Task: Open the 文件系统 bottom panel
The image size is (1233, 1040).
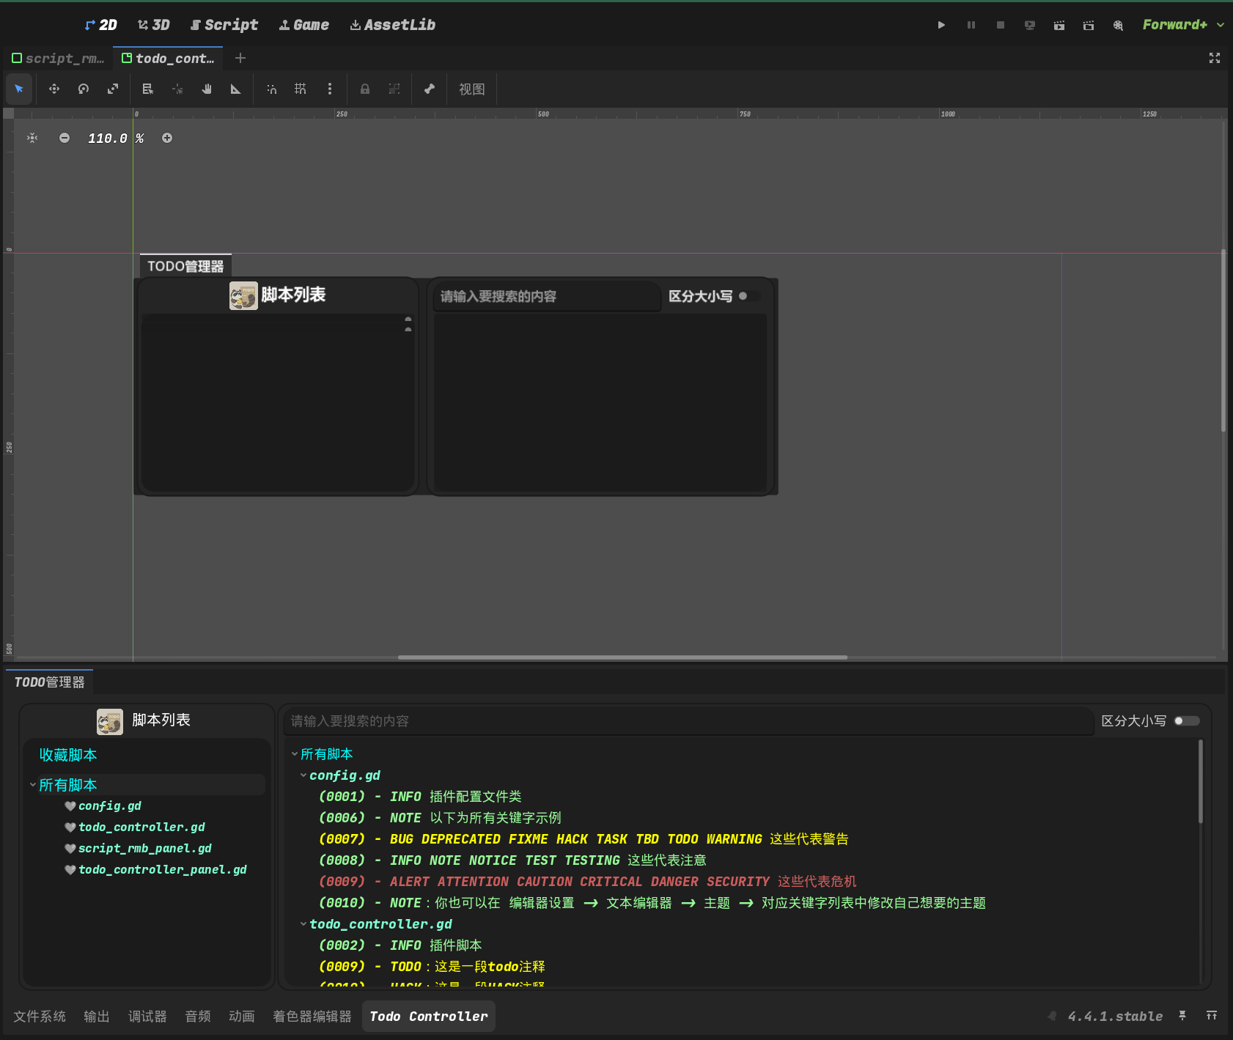Action: [40, 1017]
